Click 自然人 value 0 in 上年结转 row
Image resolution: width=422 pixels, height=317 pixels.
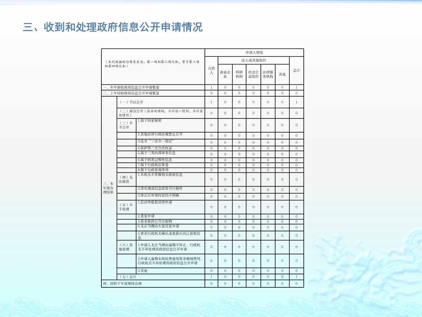pyautogui.click(x=211, y=93)
